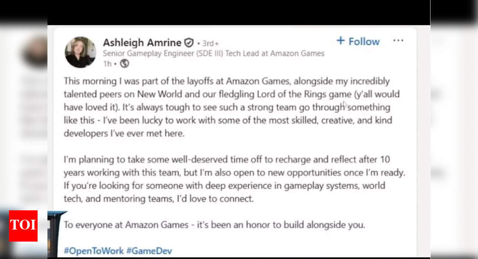Click the Follow button
This screenshot has width=478, height=259.
[x=358, y=41]
